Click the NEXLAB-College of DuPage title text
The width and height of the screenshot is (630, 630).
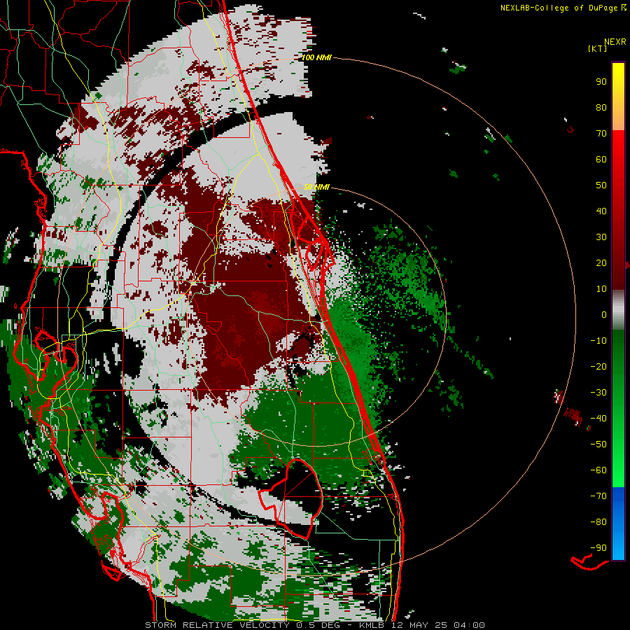point(563,8)
